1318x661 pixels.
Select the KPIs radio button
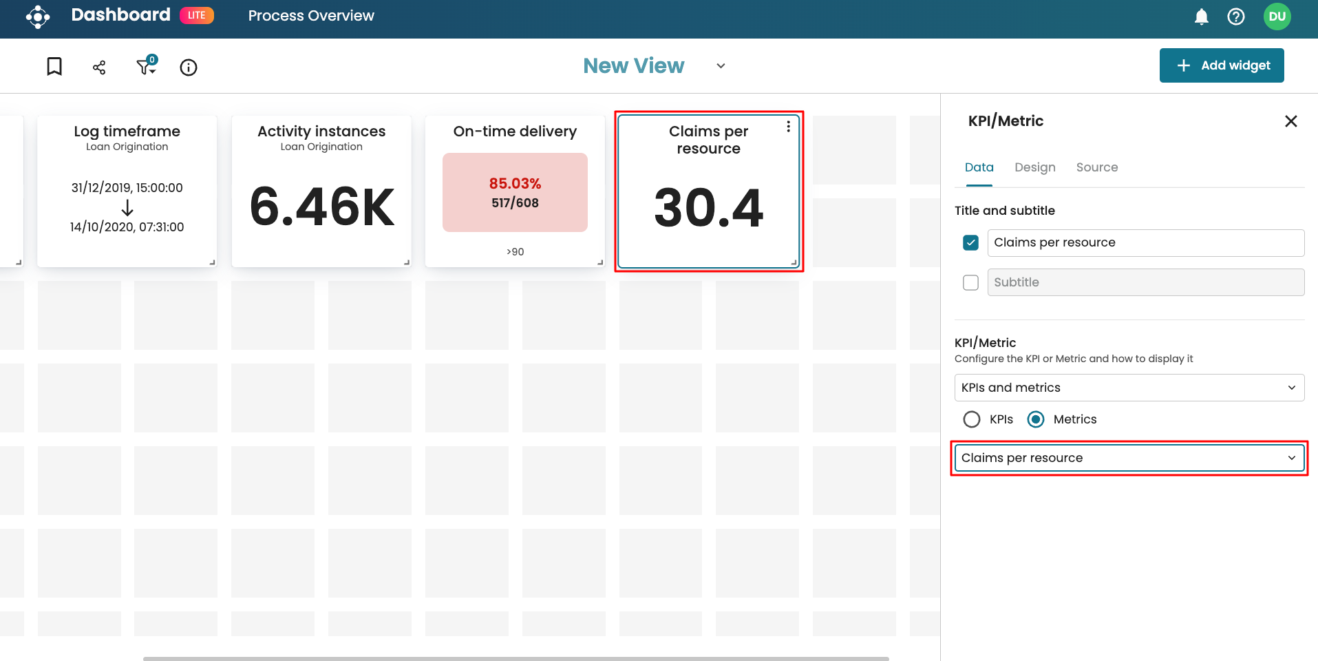[972, 419]
